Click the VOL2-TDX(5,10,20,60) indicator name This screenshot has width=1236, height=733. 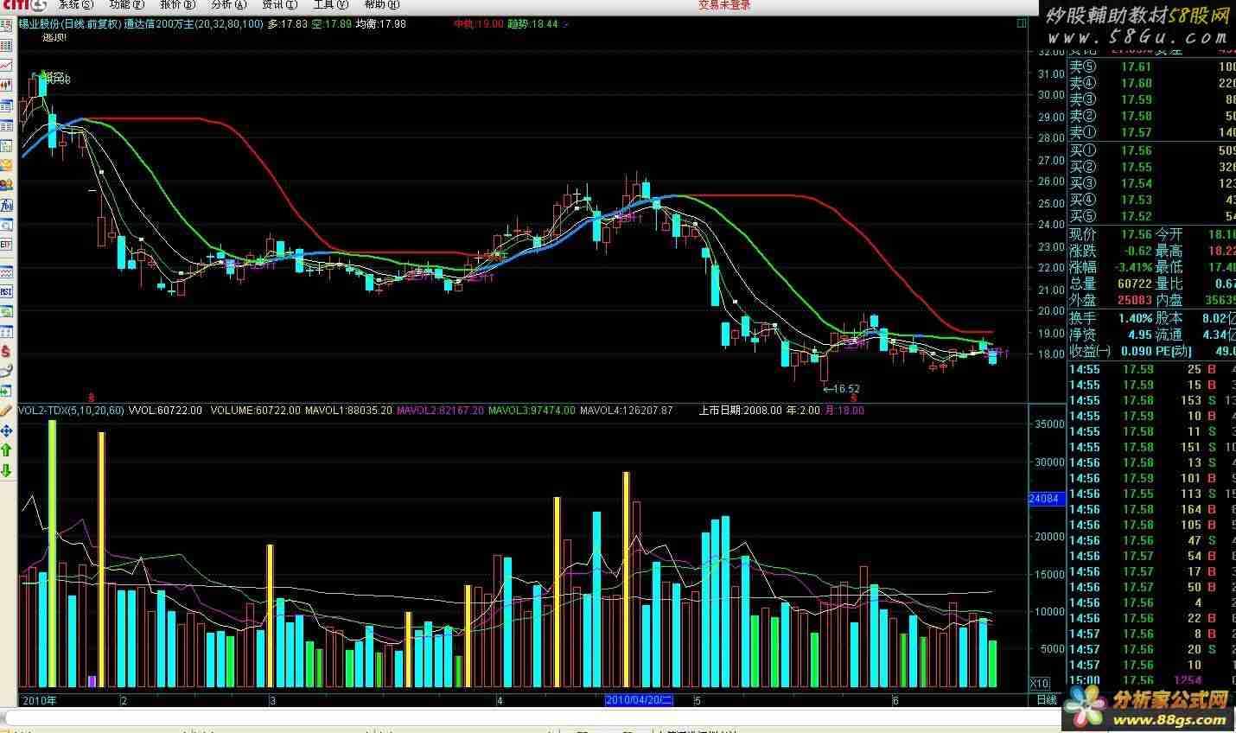pyautogui.click(x=71, y=411)
